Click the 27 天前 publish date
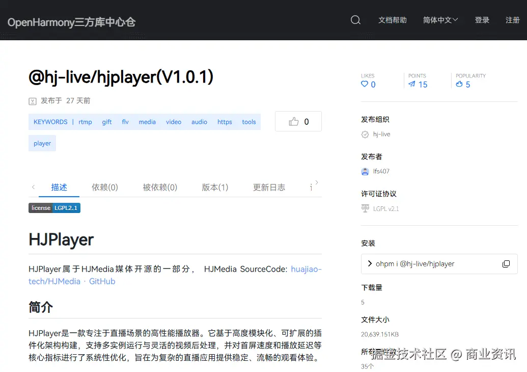527x372 pixels. [x=78, y=100]
